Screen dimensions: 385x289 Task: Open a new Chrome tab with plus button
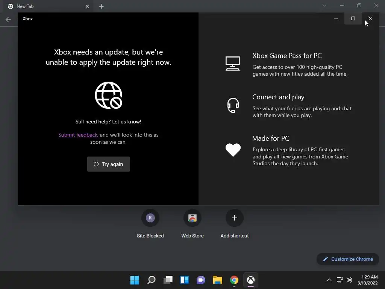coord(102,6)
